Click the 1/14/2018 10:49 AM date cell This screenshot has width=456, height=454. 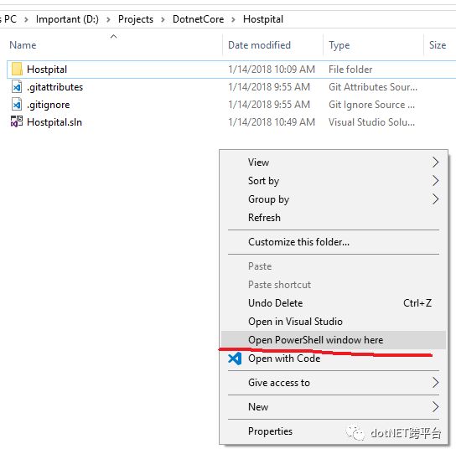[272, 122]
